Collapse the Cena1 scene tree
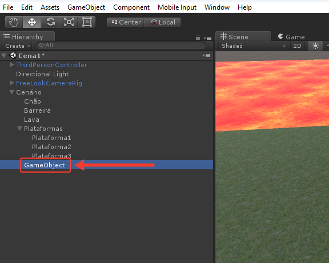This screenshot has width=329, height=263. pyautogui.click(x=4, y=56)
